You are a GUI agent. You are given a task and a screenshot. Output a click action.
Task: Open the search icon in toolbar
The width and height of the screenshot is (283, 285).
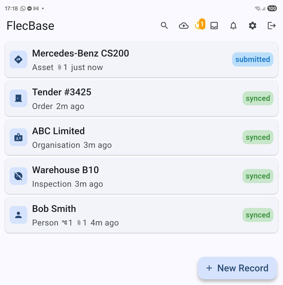coord(164,26)
